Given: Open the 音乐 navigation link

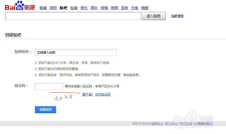Looking at the screenshot, I should coord(84,8).
